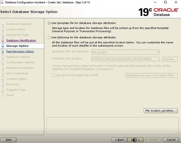Go Back to the previous step
Image resolution: width=181 pixels, height=143 pixels.
coord(119,140)
